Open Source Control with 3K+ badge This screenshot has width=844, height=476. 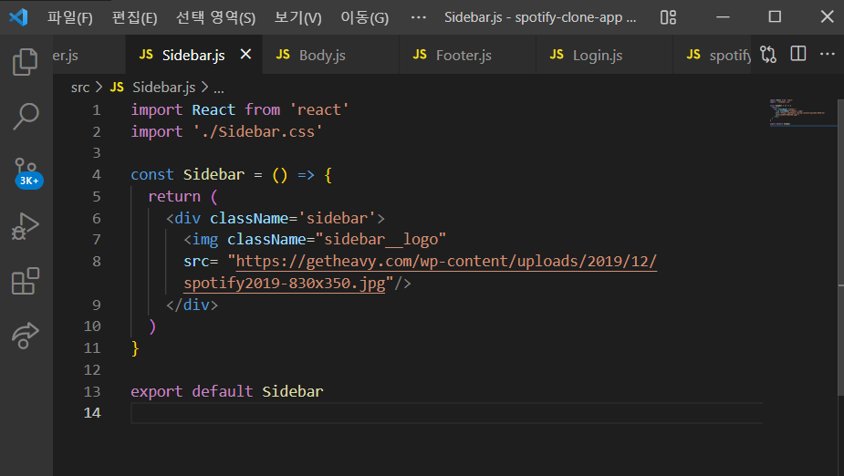click(26, 172)
